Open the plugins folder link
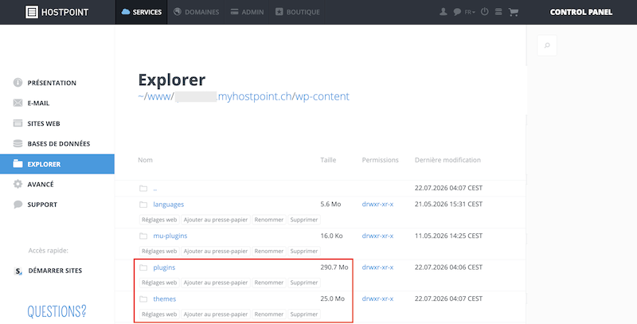637x324 pixels. coord(164,267)
